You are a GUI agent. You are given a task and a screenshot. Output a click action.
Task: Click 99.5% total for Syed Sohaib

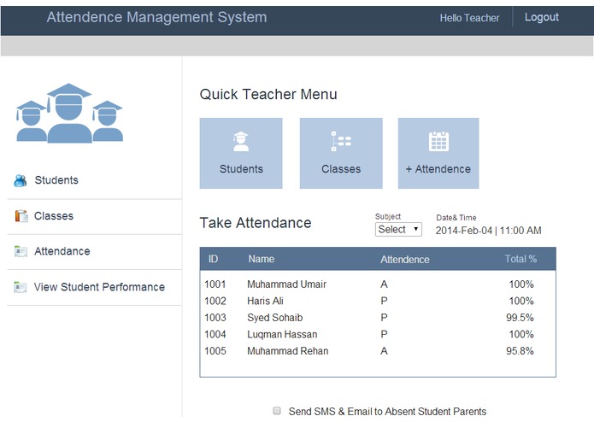click(520, 318)
